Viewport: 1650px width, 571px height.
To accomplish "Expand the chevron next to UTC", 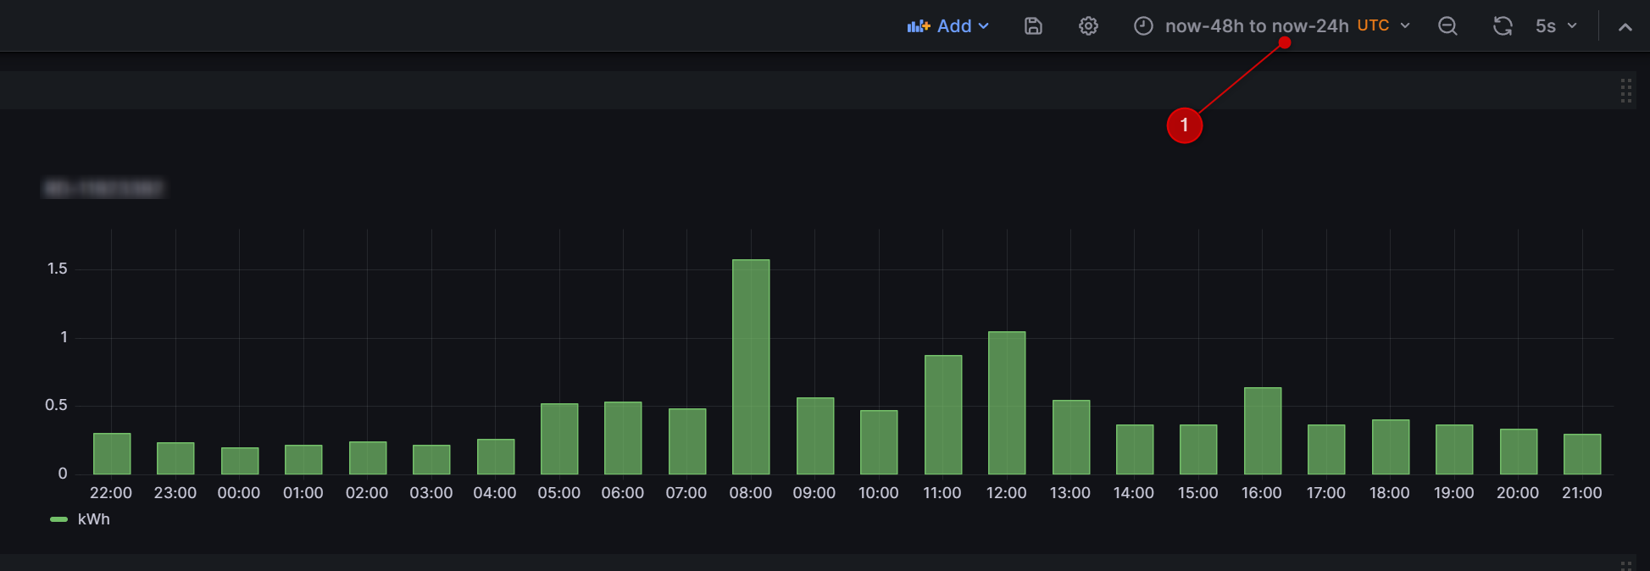I will pos(1405,26).
